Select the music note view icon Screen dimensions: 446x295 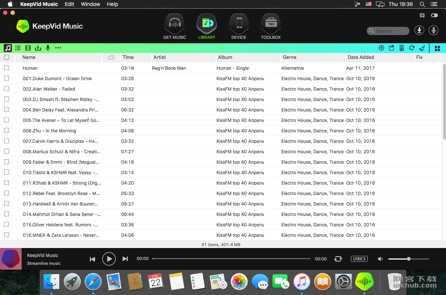[8, 48]
